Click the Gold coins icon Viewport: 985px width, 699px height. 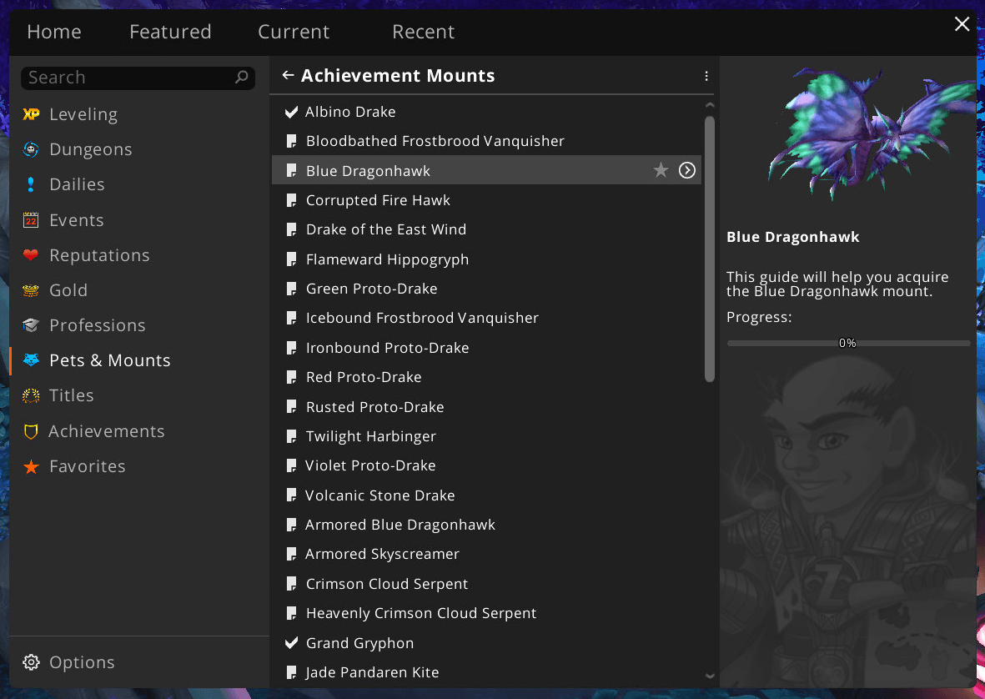(31, 290)
